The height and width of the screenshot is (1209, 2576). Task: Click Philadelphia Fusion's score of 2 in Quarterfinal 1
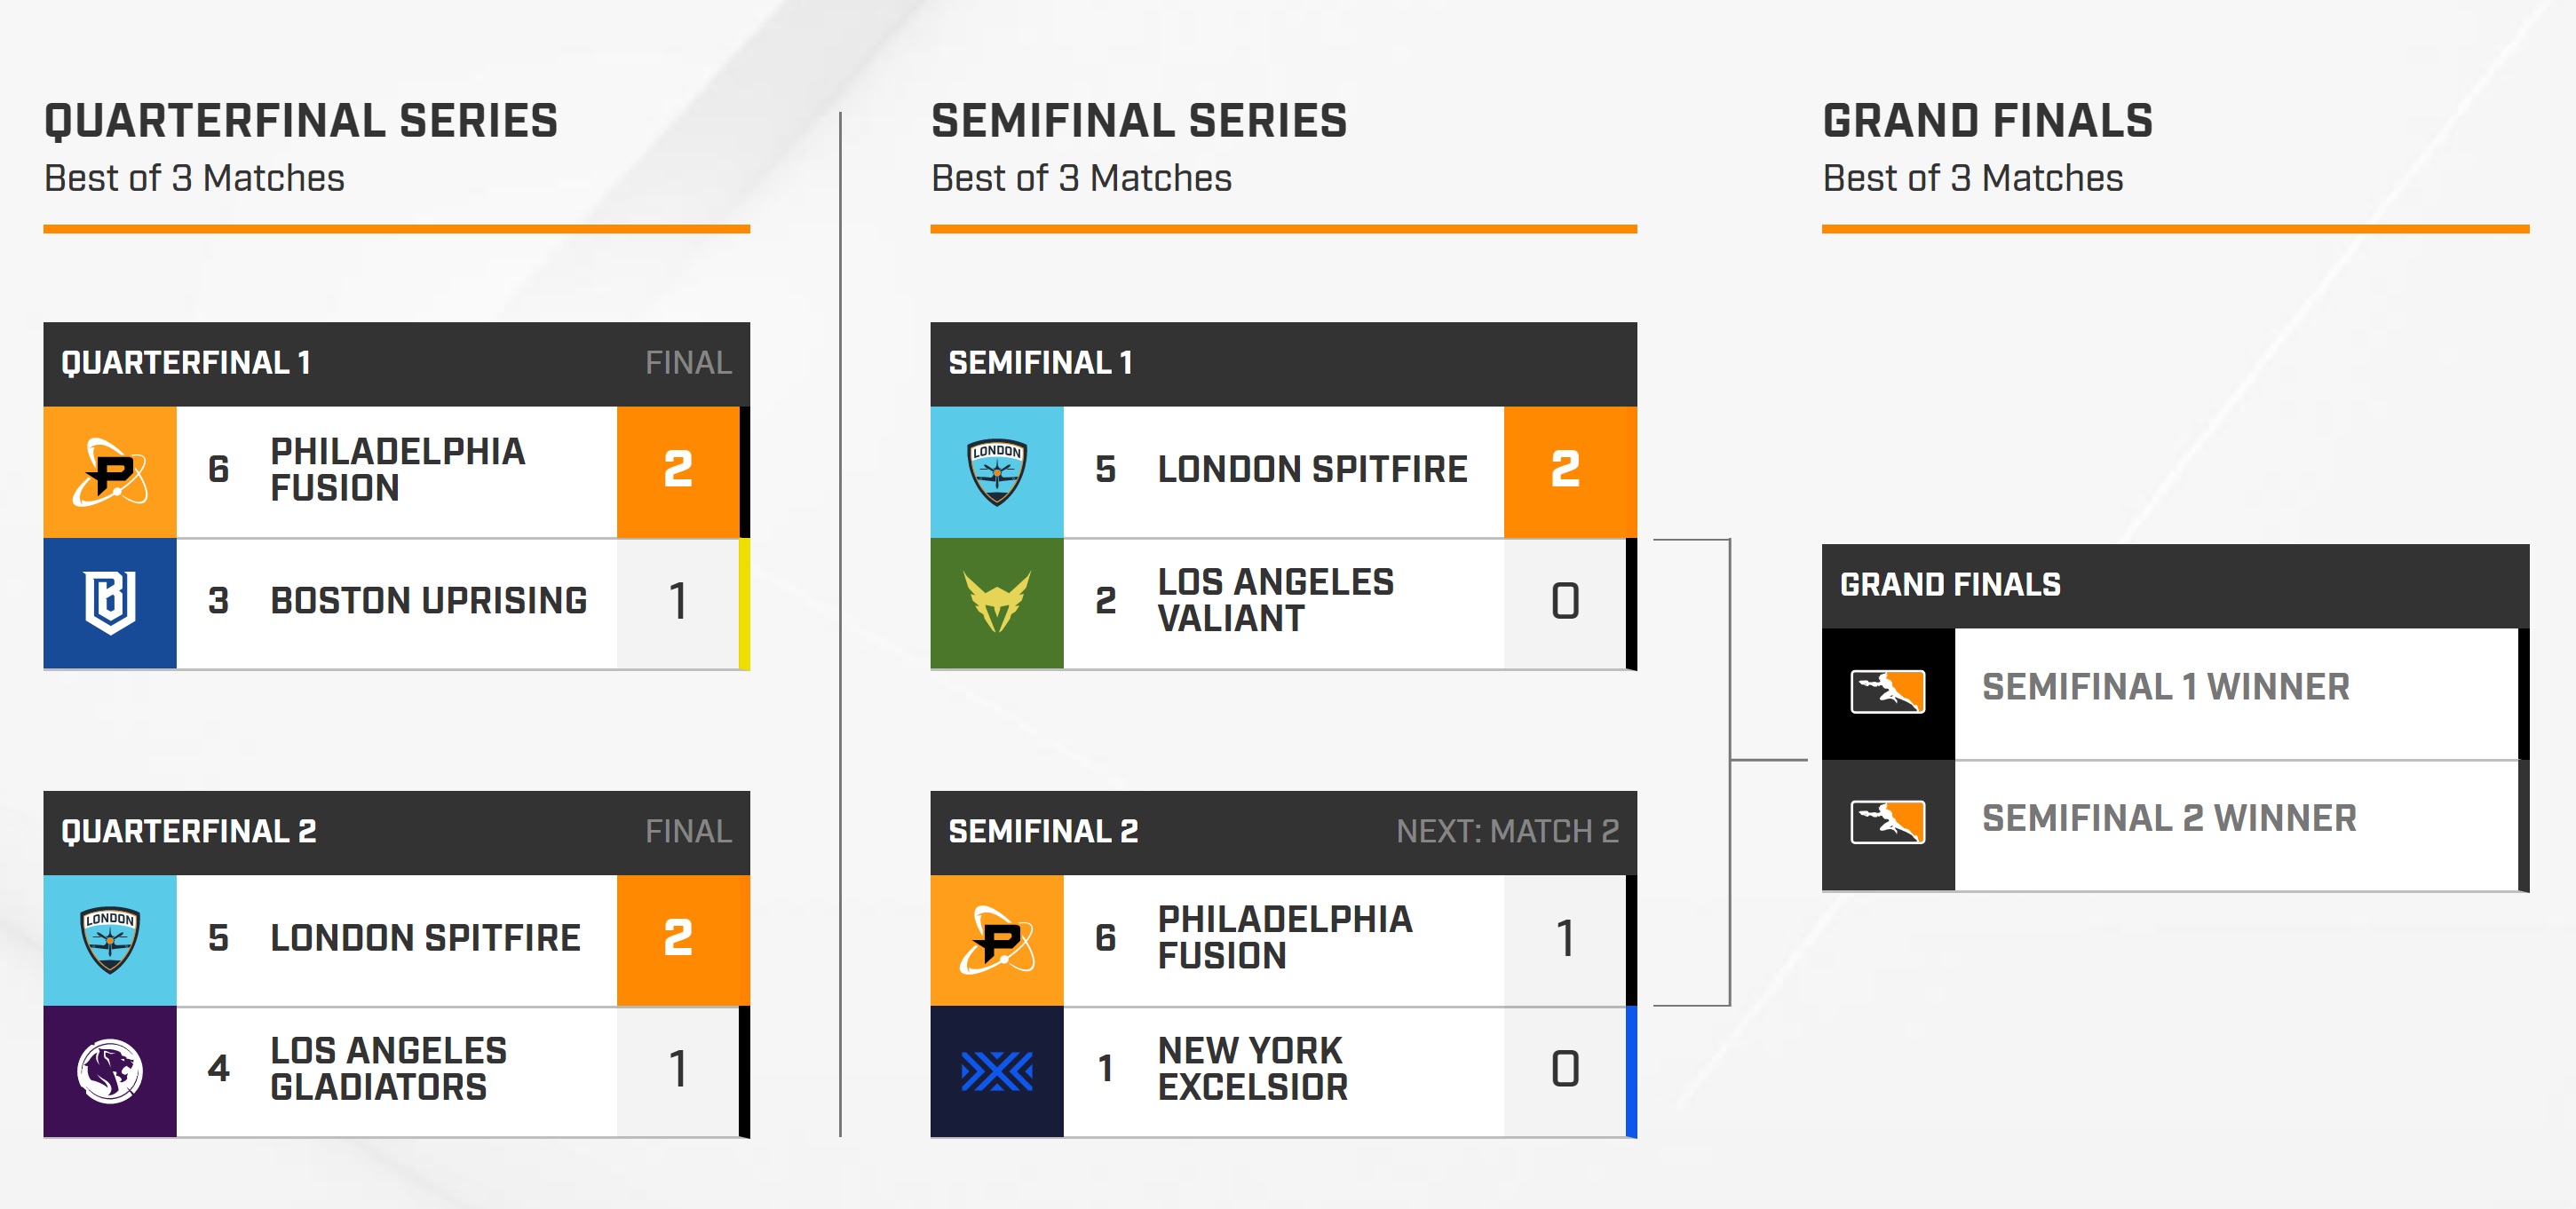click(x=678, y=471)
